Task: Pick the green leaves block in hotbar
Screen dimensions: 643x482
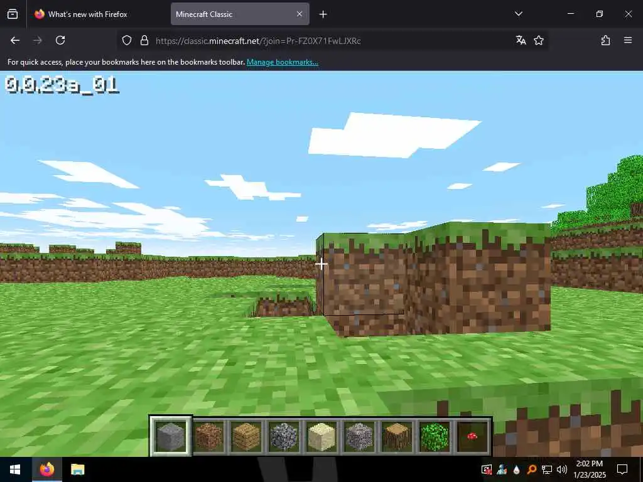Action: tap(435, 436)
